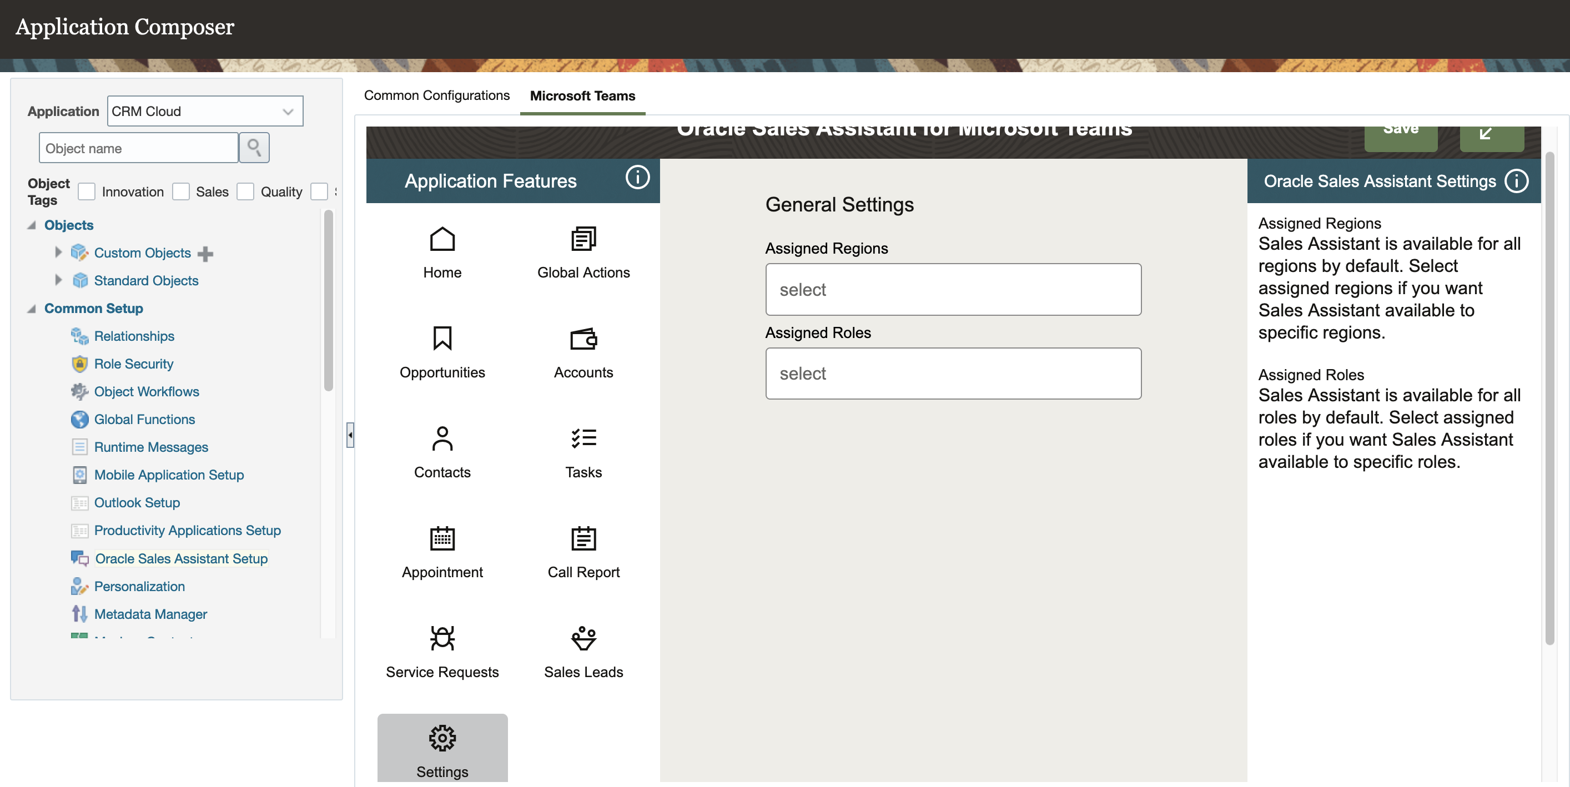This screenshot has width=1570, height=787.
Task: Click the Object name search field
Action: click(138, 148)
